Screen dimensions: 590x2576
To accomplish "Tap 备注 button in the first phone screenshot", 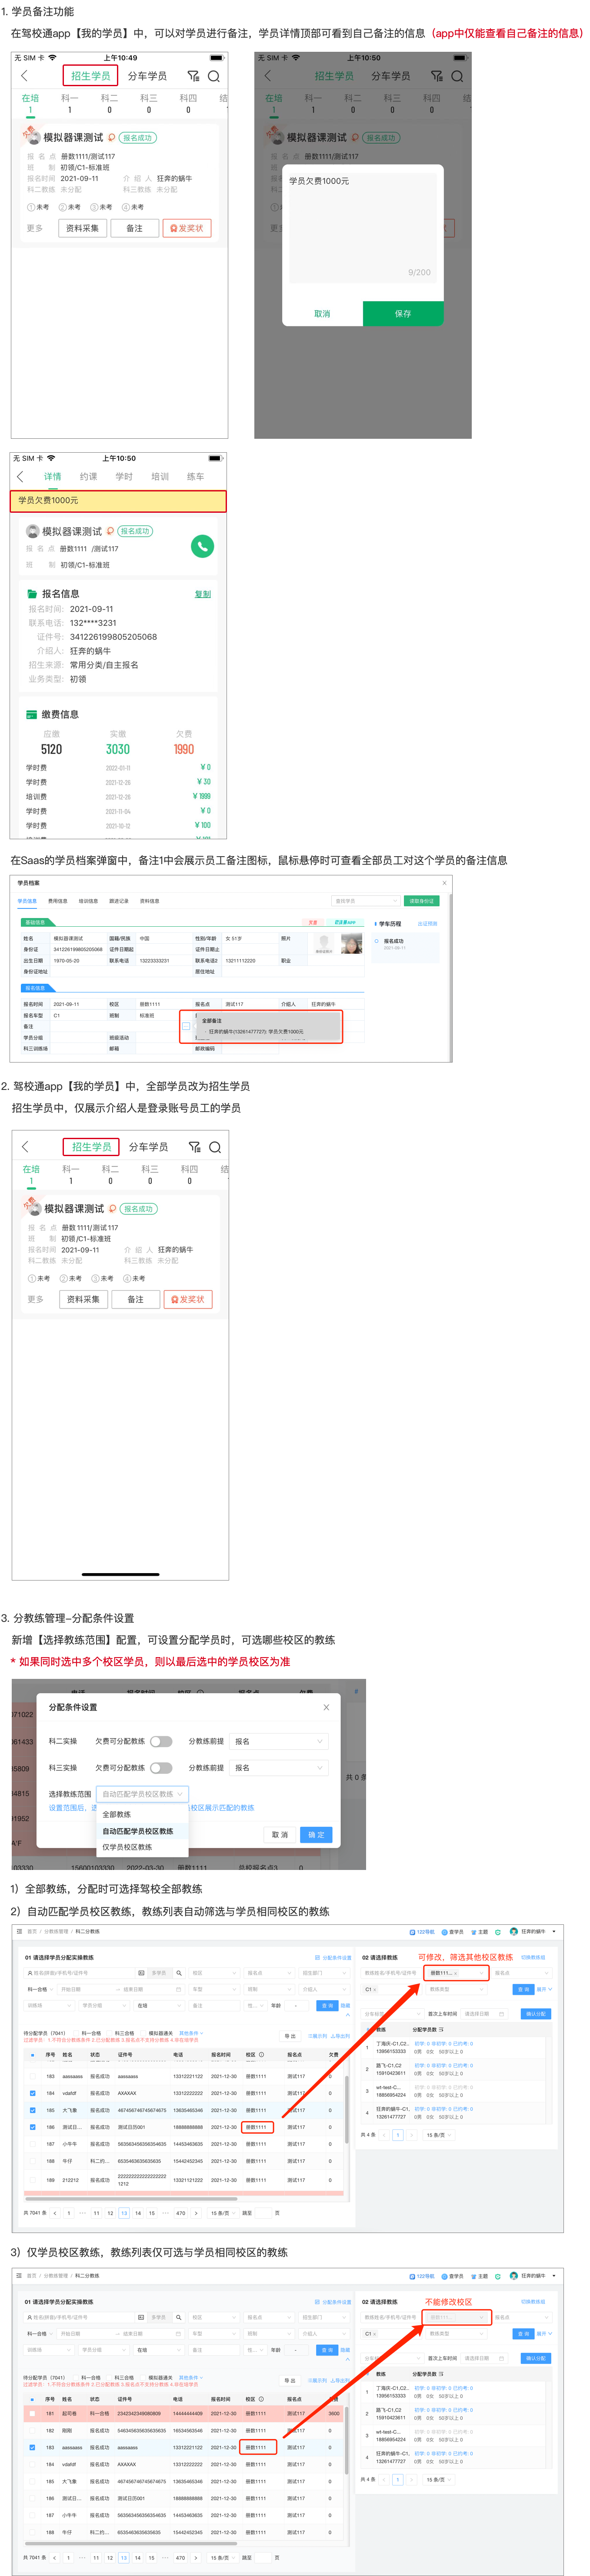I will point(135,228).
